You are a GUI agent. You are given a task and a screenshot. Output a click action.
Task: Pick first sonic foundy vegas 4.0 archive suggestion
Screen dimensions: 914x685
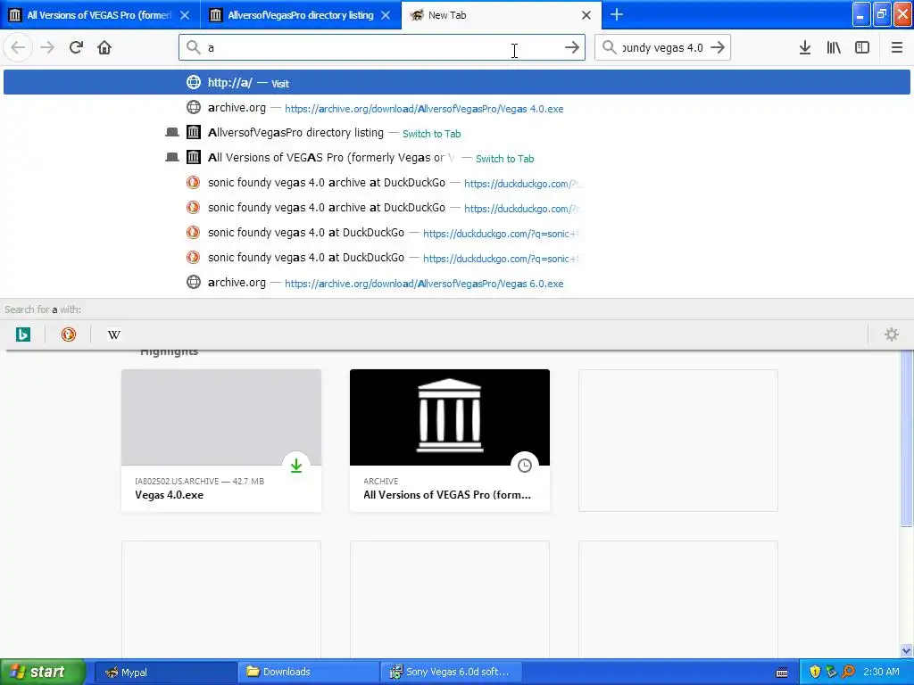(456, 183)
